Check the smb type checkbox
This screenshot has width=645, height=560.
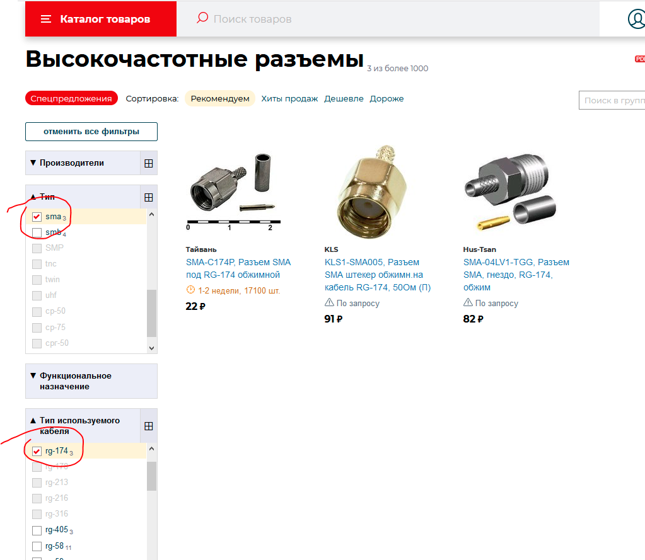click(x=37, y=232)
